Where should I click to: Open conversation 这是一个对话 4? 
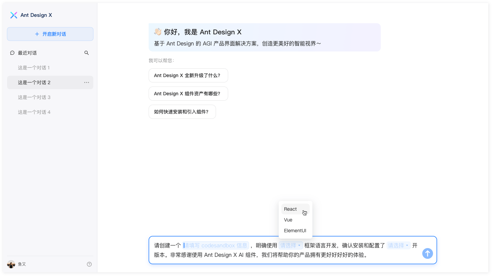(50, 112)
